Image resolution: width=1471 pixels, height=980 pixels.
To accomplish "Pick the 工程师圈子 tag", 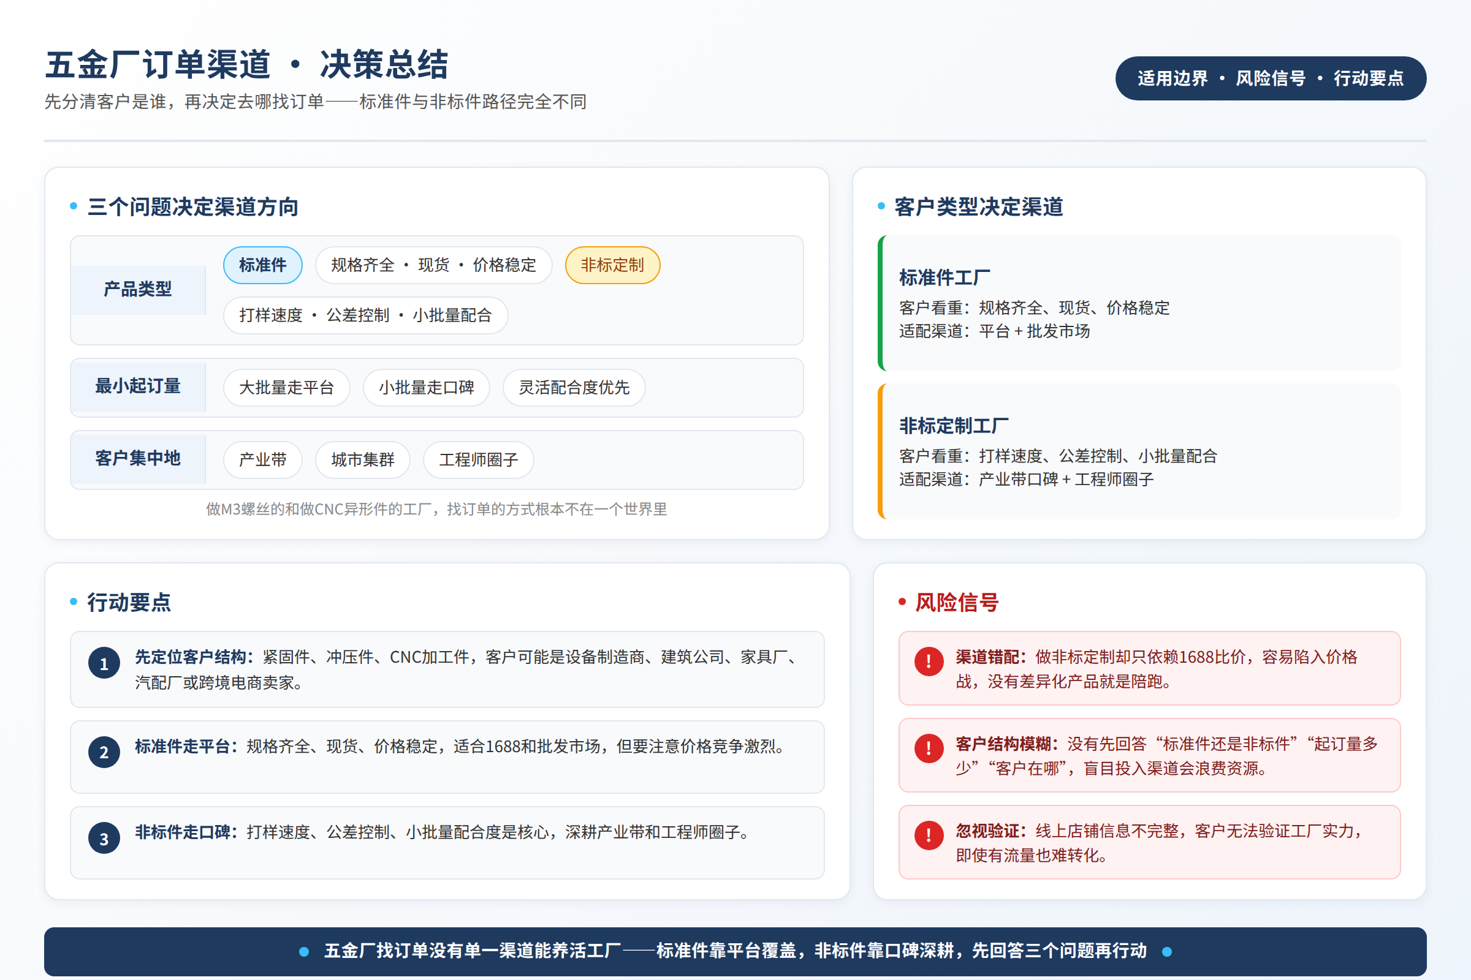I will point(479,460).
